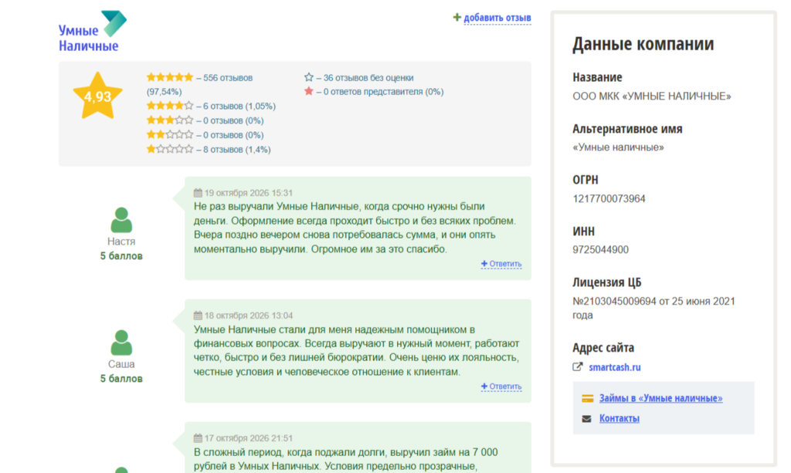Click calendar icon on 17 октября review
This screenshot has height=473, width=791.
(x=198, y=438)
